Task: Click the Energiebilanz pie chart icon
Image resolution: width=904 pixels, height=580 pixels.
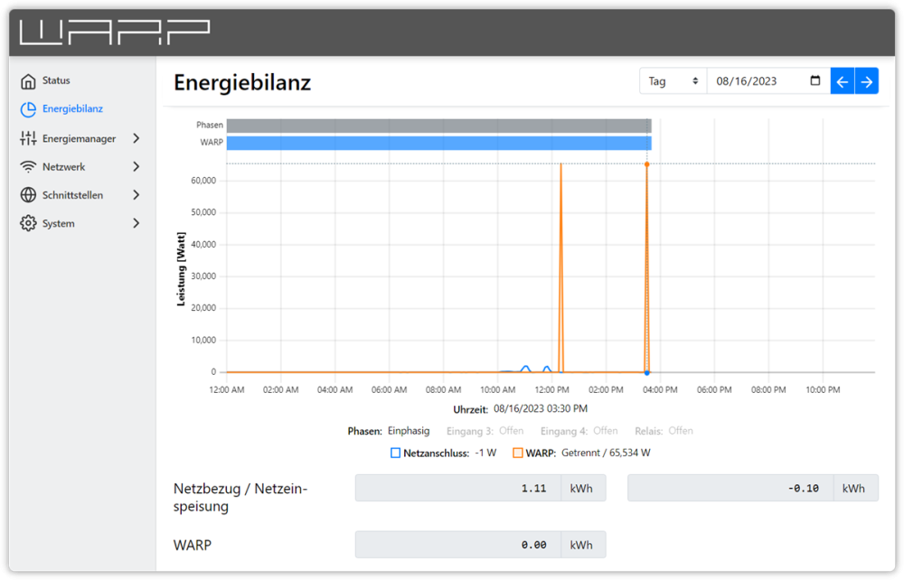Action: (x=28, y=109)
